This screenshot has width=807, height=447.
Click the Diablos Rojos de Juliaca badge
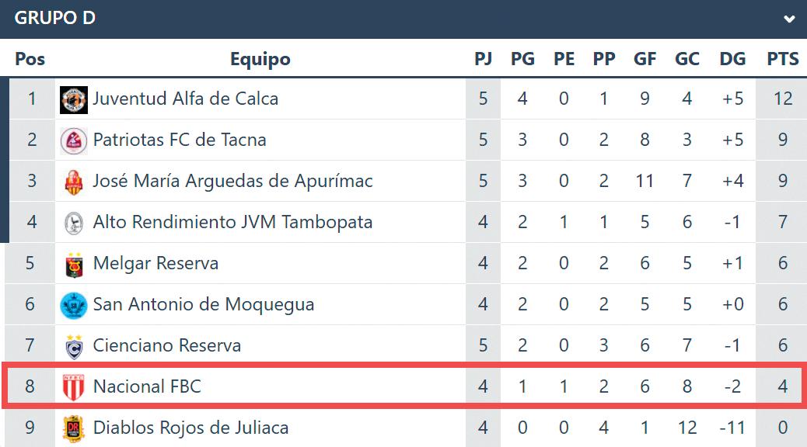pyautogui.click(x=74, y=429)
